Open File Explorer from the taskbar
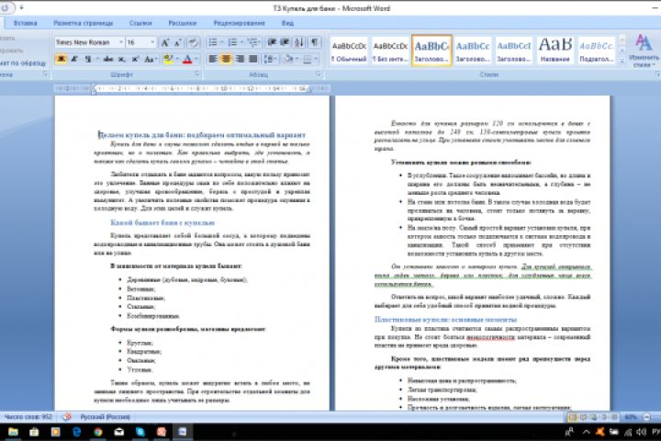Screen dimensions: 661x441 tap(13, 432)
